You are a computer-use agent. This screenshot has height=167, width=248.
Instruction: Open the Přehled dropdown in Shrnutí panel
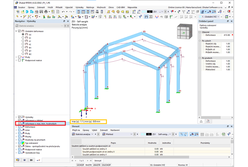(x=117, y=134)
